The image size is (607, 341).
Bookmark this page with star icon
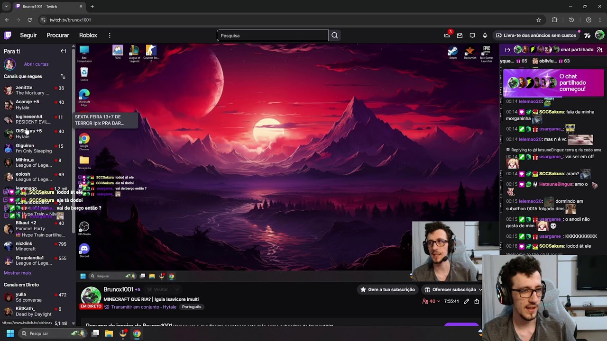[539, 20]
